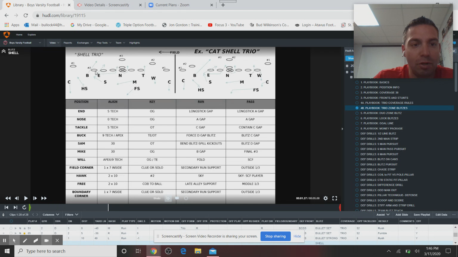Toggle the select-all circle in table header
Image resolution: width=458 pixels, height=257 pixels.
[x=11, y=221]
